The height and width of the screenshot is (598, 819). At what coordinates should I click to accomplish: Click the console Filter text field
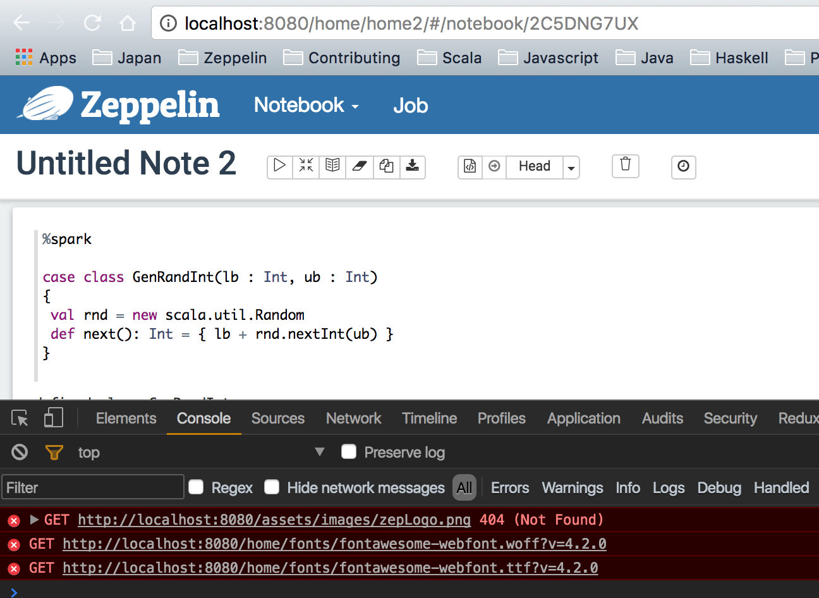coord(93,487)
